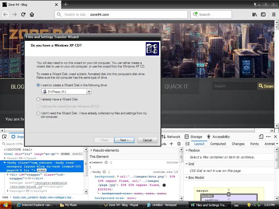Click the browser forward arrow
This screenshot has width=279, height=209.
click(x=14, y=14)
